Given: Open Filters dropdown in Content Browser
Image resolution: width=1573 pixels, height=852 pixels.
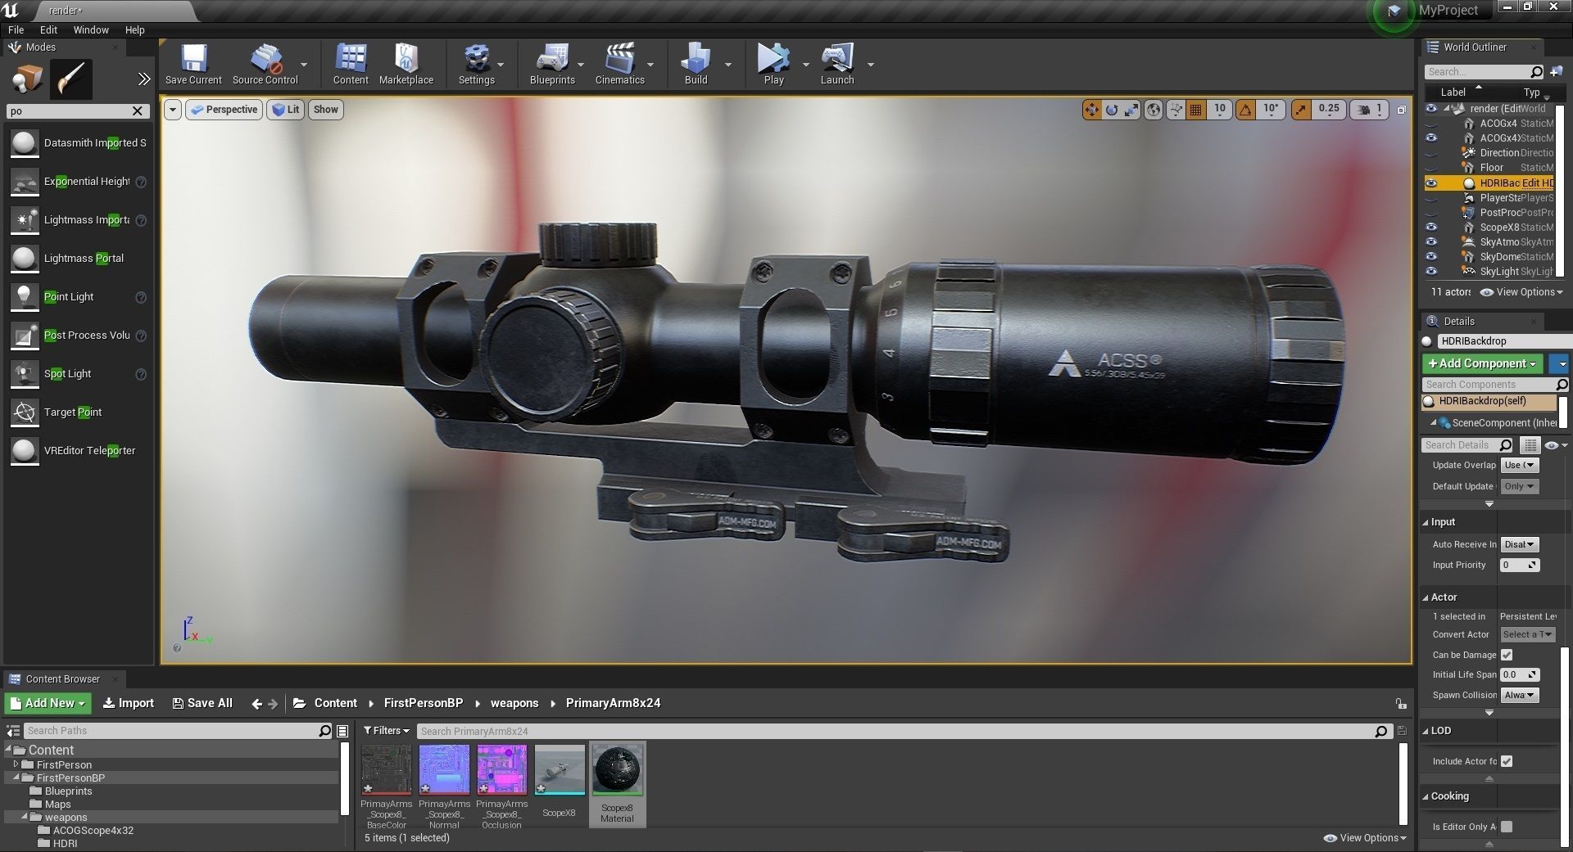Looking at the screenshot, I should click(387, 731).
